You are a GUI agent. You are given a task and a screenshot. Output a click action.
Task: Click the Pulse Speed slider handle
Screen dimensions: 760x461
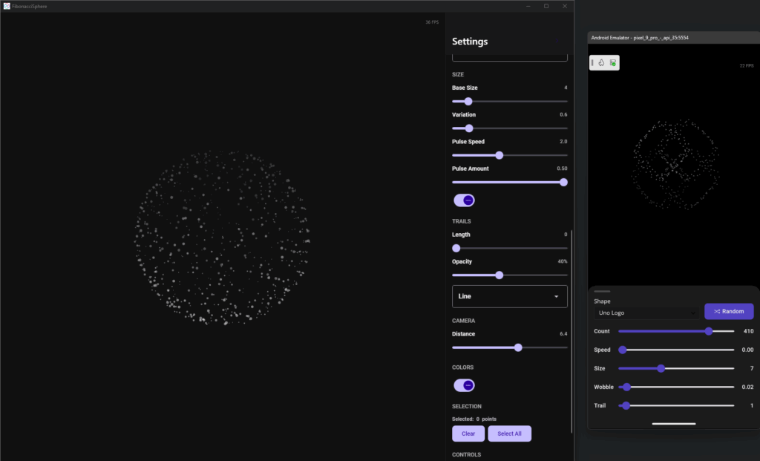click(498, 155)
